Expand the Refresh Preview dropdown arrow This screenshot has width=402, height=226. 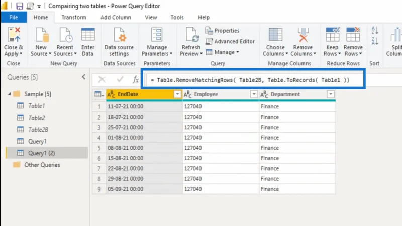[x=202, y=54]
